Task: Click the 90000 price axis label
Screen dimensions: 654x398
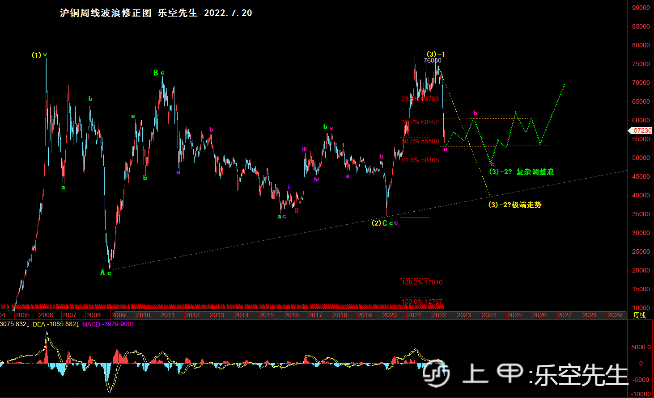Action: pyautogui.click(x=641, y=8)
